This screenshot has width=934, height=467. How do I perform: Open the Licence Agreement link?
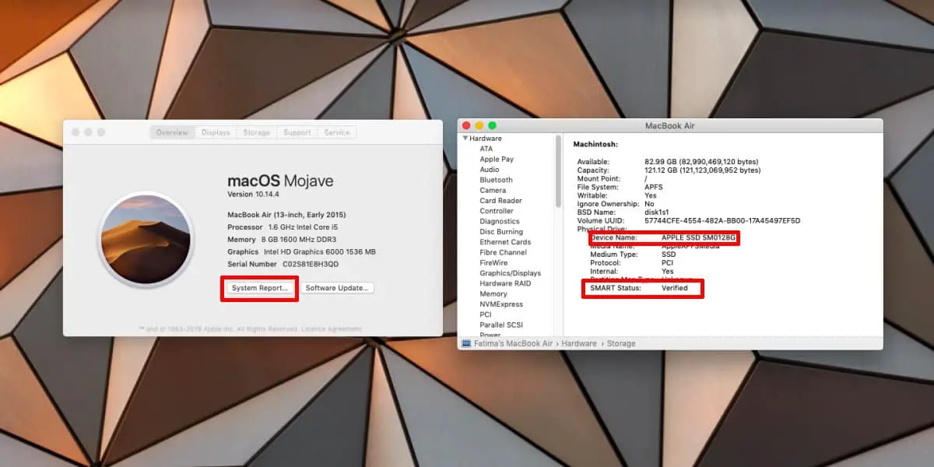tap(332, 329)
